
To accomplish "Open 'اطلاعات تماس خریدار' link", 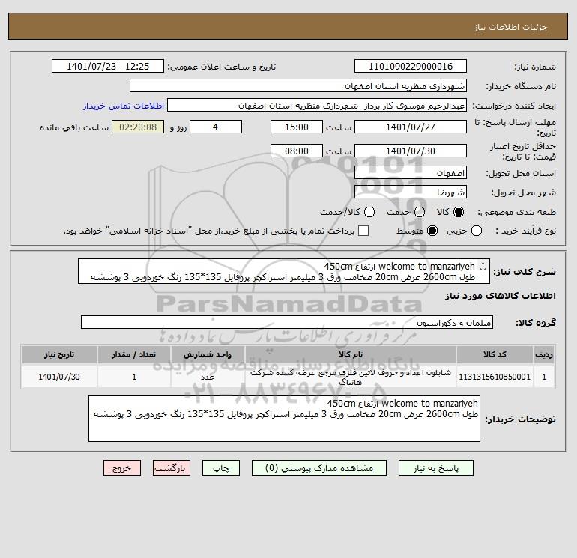I will (x=124, y=106).
